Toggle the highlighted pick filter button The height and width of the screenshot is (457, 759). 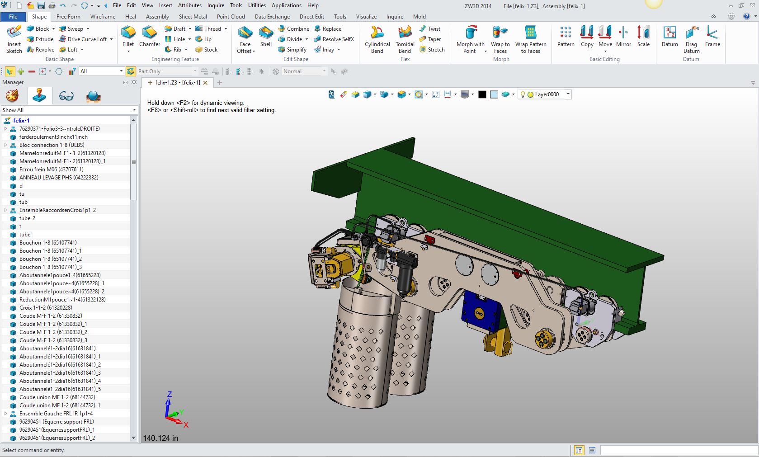coord(10,71)
